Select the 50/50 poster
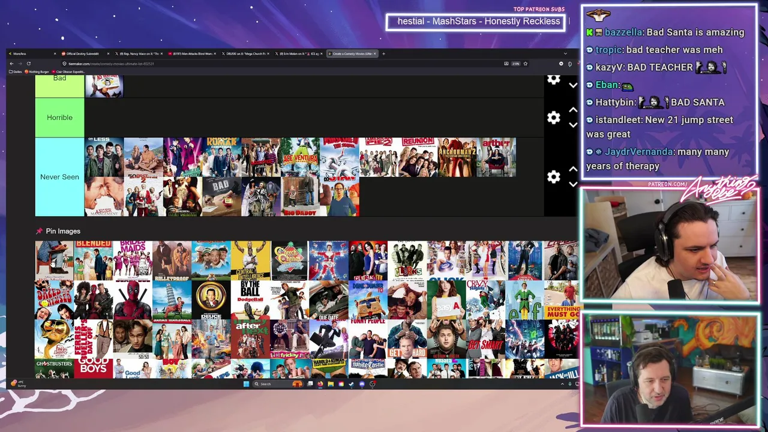The image size is (768, 432). click(x=133, y=339)
